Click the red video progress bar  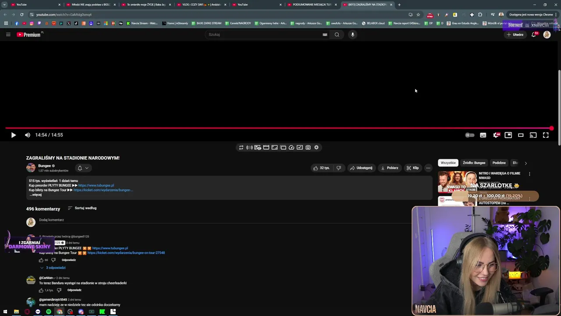coord(279,128)
